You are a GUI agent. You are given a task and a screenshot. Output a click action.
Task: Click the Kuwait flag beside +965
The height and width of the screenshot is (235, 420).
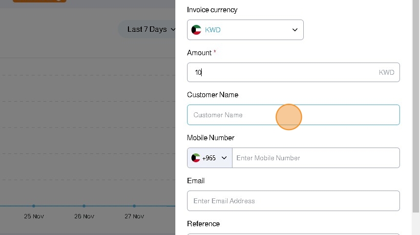click(196, 158)
